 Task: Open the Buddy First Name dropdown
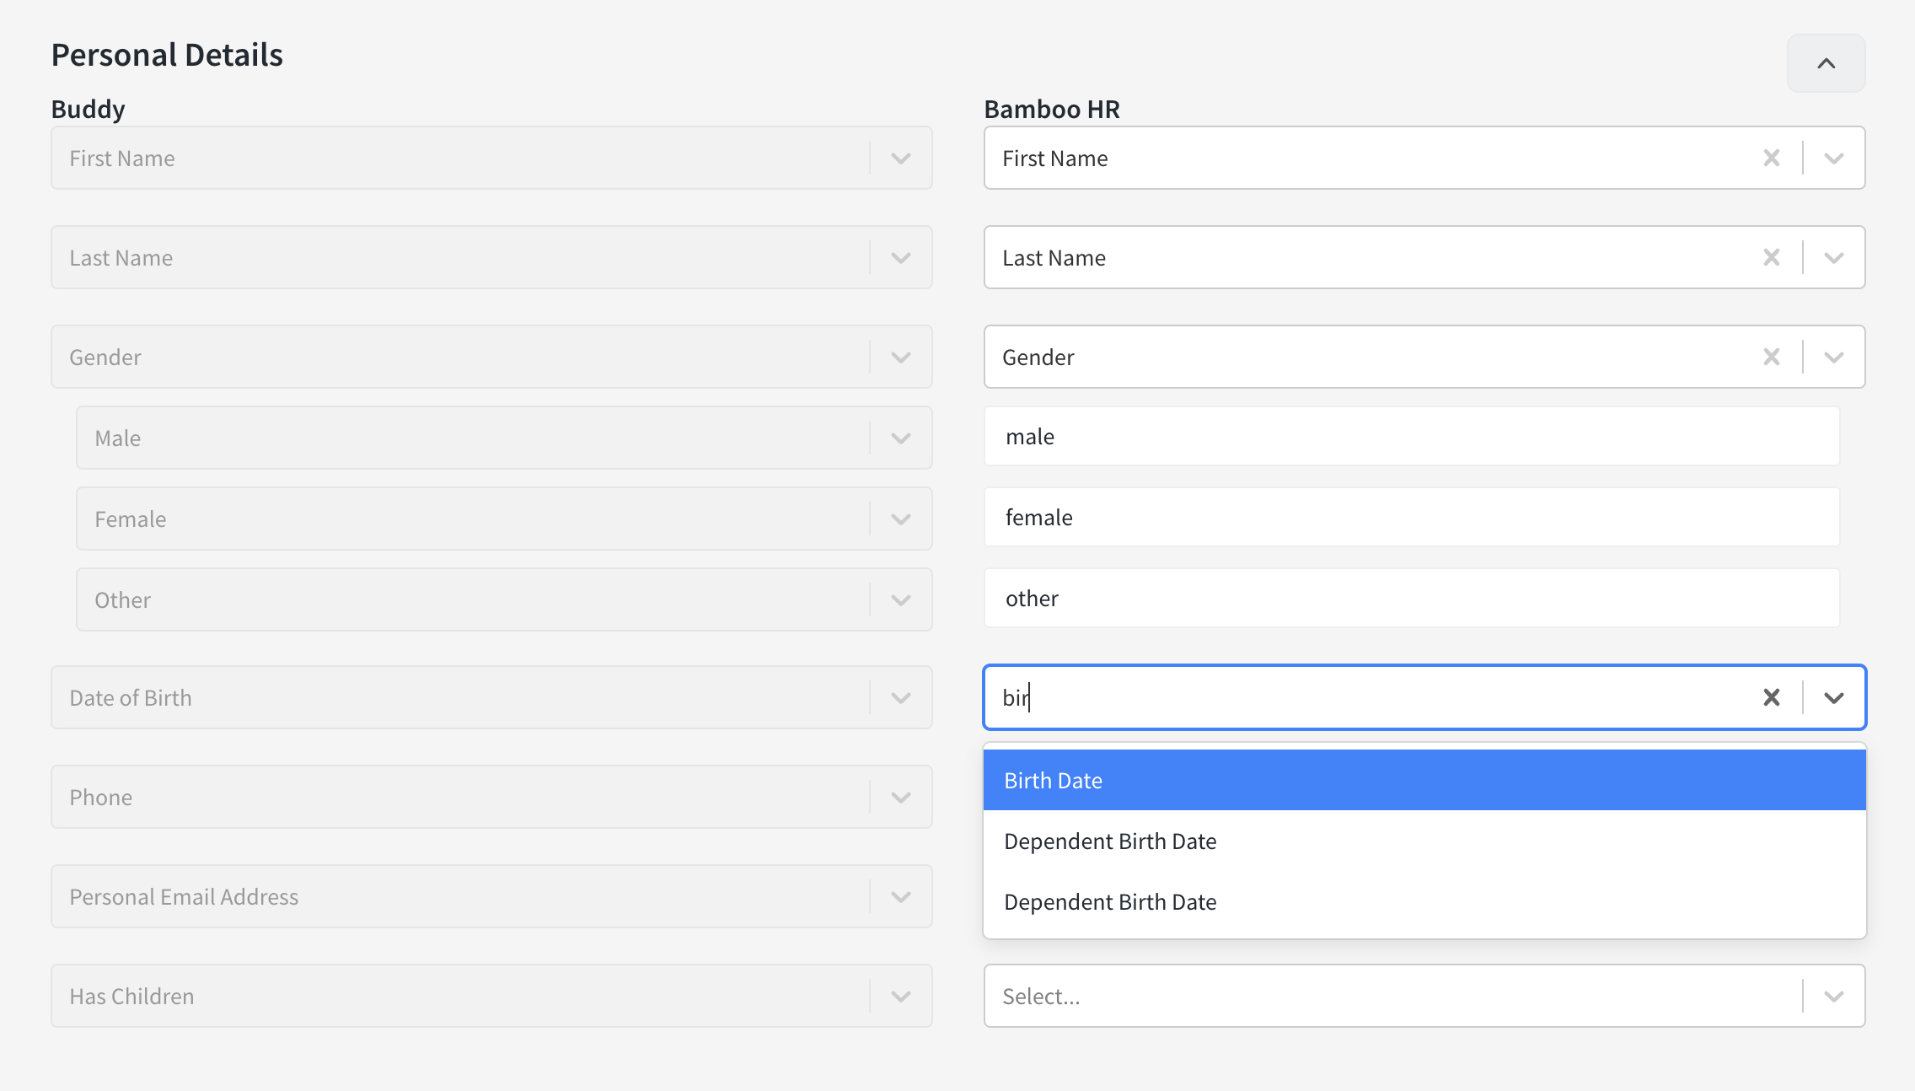(898, 158)
